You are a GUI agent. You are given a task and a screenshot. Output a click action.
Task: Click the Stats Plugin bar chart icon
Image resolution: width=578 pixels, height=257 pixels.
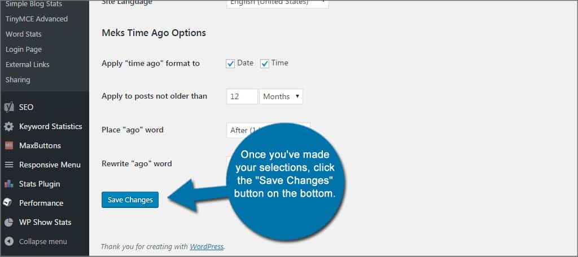pyautogui.click(x=9, y=184)
